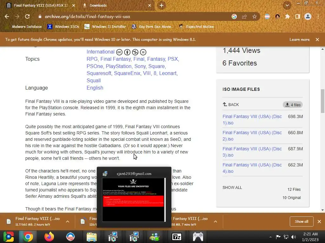Click BACK in ISO image files panel
The image size is (325, 243).
(x=231, y=104)
